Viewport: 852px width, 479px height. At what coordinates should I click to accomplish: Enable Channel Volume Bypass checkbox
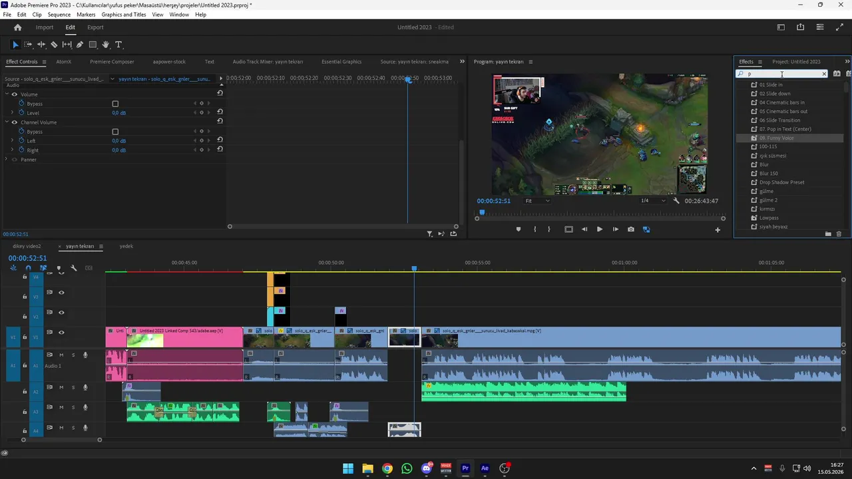click(115, 132)
